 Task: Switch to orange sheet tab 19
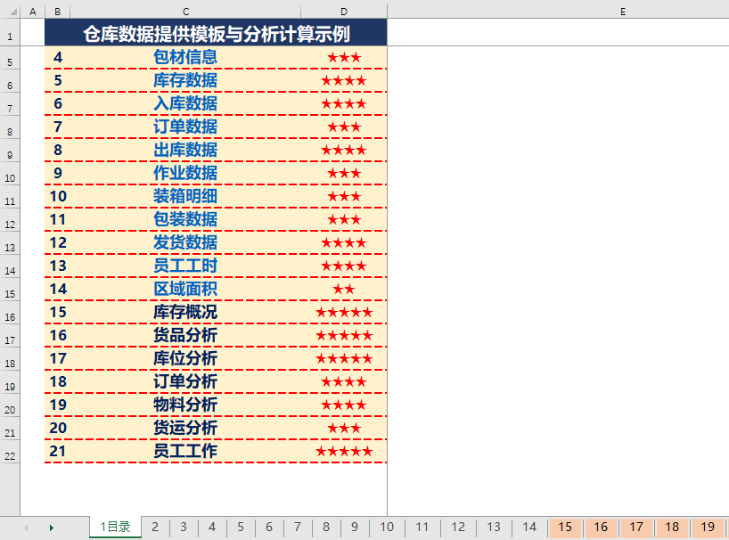click(x=708, y=527)
